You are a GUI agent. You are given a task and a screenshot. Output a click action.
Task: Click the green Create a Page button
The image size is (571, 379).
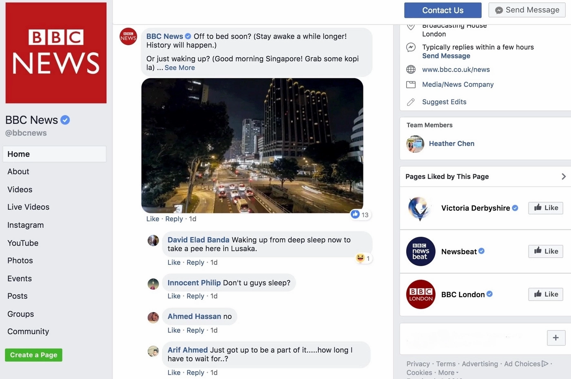[x=33, y=355]
